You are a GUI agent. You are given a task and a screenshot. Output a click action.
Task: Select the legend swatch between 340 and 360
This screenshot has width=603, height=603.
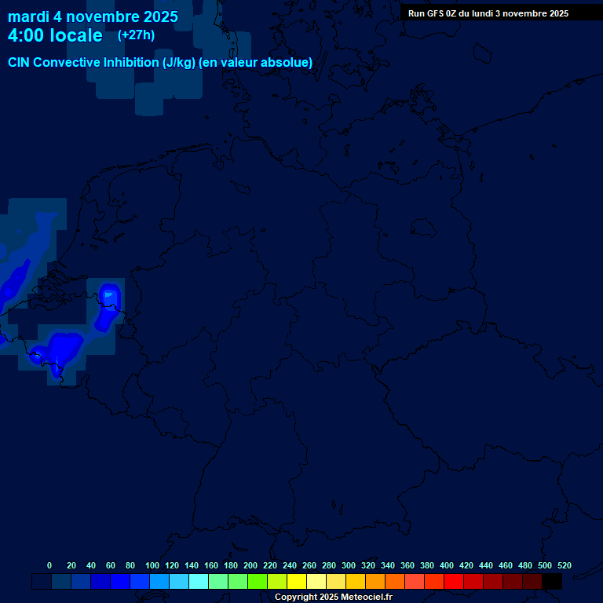coord(395,581)
